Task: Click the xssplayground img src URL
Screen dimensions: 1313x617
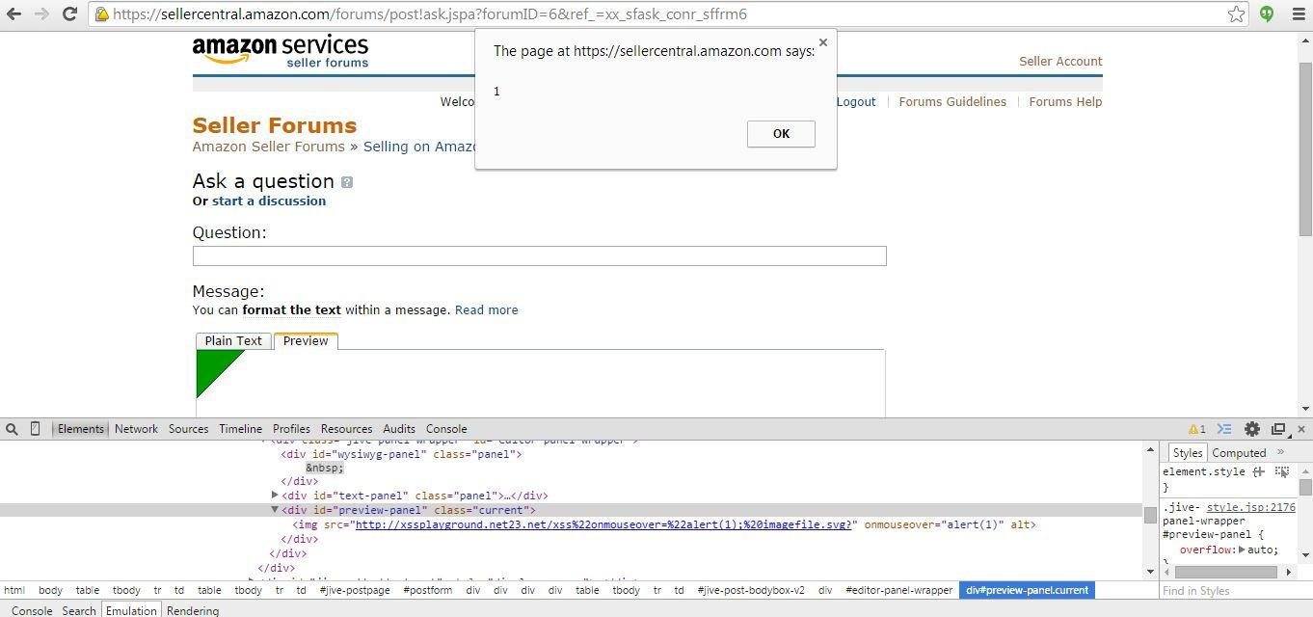Action: [x=603, y=524]
